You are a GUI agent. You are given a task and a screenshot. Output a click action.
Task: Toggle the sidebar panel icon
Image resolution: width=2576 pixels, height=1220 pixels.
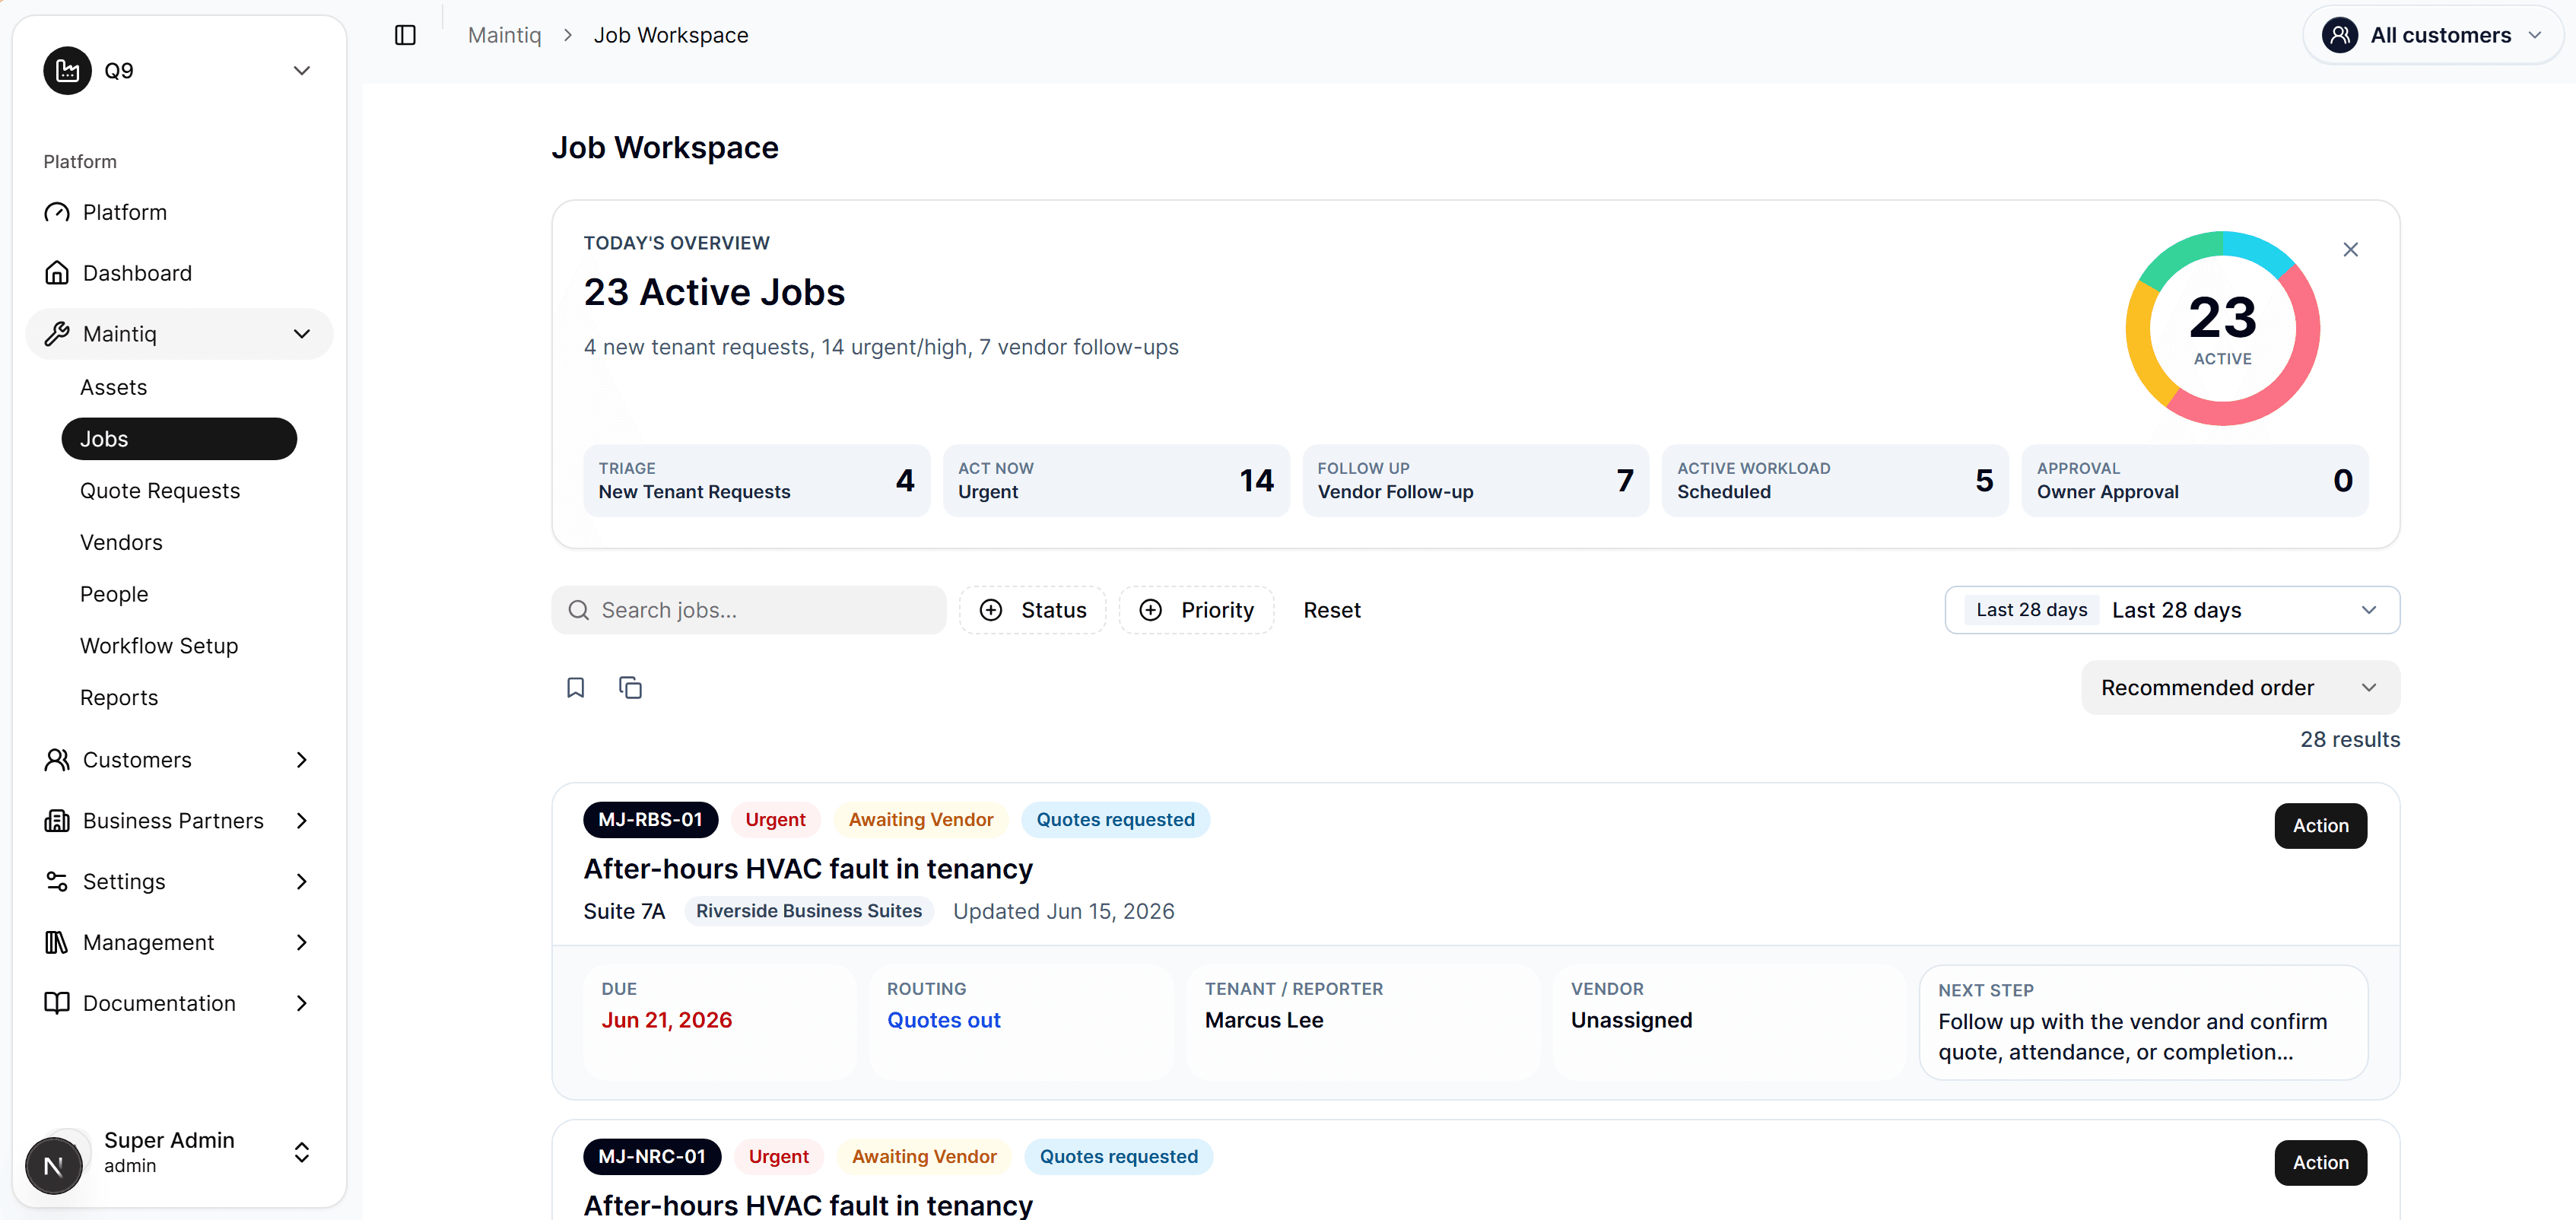pos(405,35)
